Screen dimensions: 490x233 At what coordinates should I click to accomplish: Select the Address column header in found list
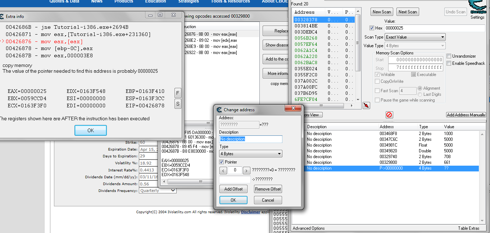(x=304, y=12)
